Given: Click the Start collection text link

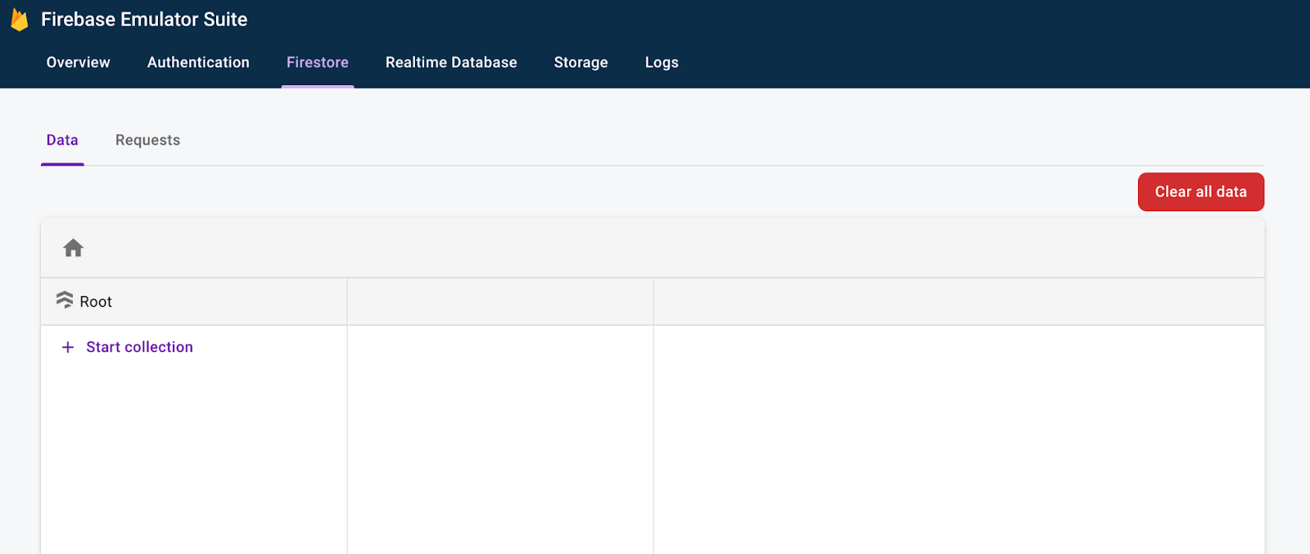Looking at the screenshot, I should 139,347.
